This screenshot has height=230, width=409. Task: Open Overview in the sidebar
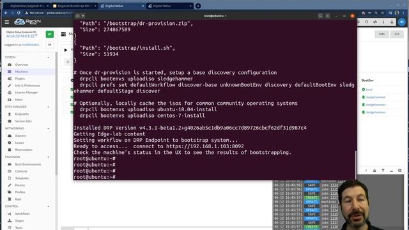tap(22, 65)
